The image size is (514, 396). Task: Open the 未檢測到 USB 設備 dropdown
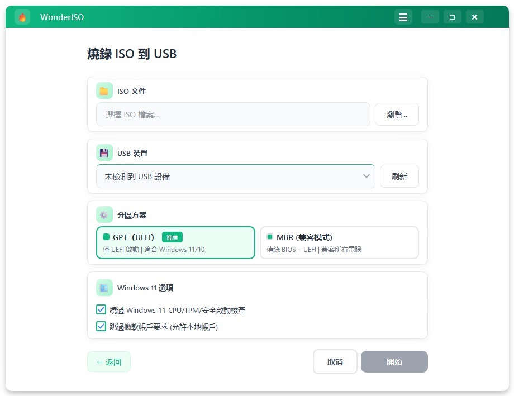(x=235, y=176)
